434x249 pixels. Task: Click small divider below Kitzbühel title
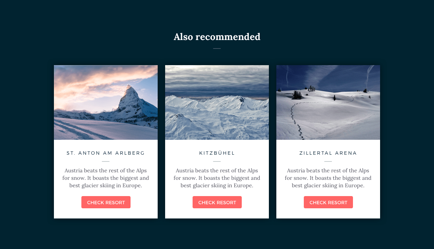217,161
